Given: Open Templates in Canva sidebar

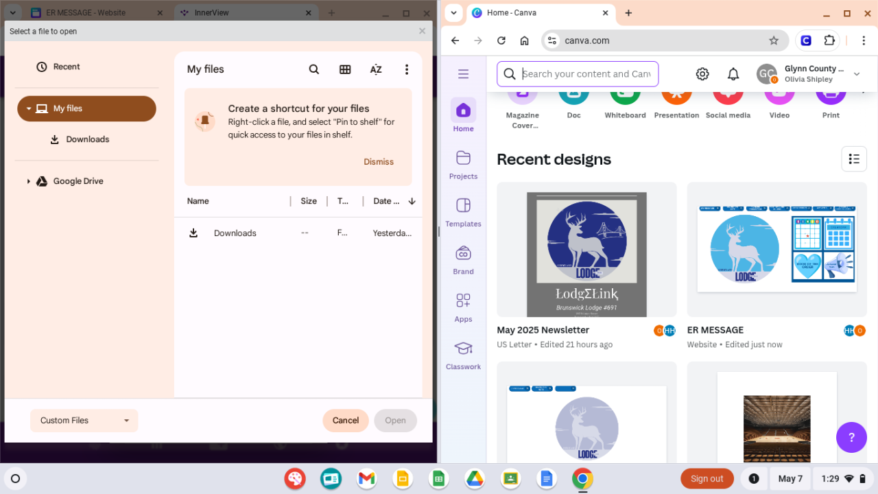Looking at the screenshot, I should pyautogui.click(x=463, y=211).
